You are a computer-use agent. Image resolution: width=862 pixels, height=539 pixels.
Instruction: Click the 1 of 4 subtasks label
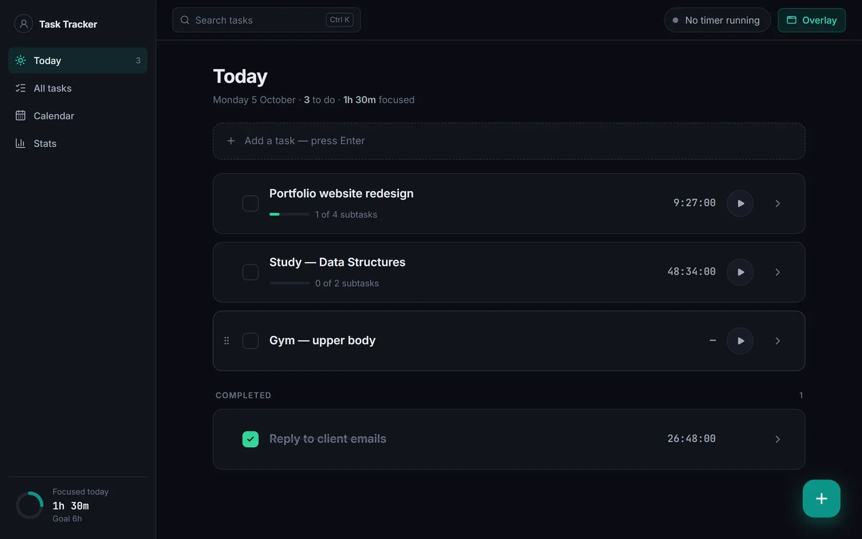pos(346,215)
